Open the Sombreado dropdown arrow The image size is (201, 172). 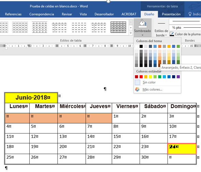pos(142,35)
